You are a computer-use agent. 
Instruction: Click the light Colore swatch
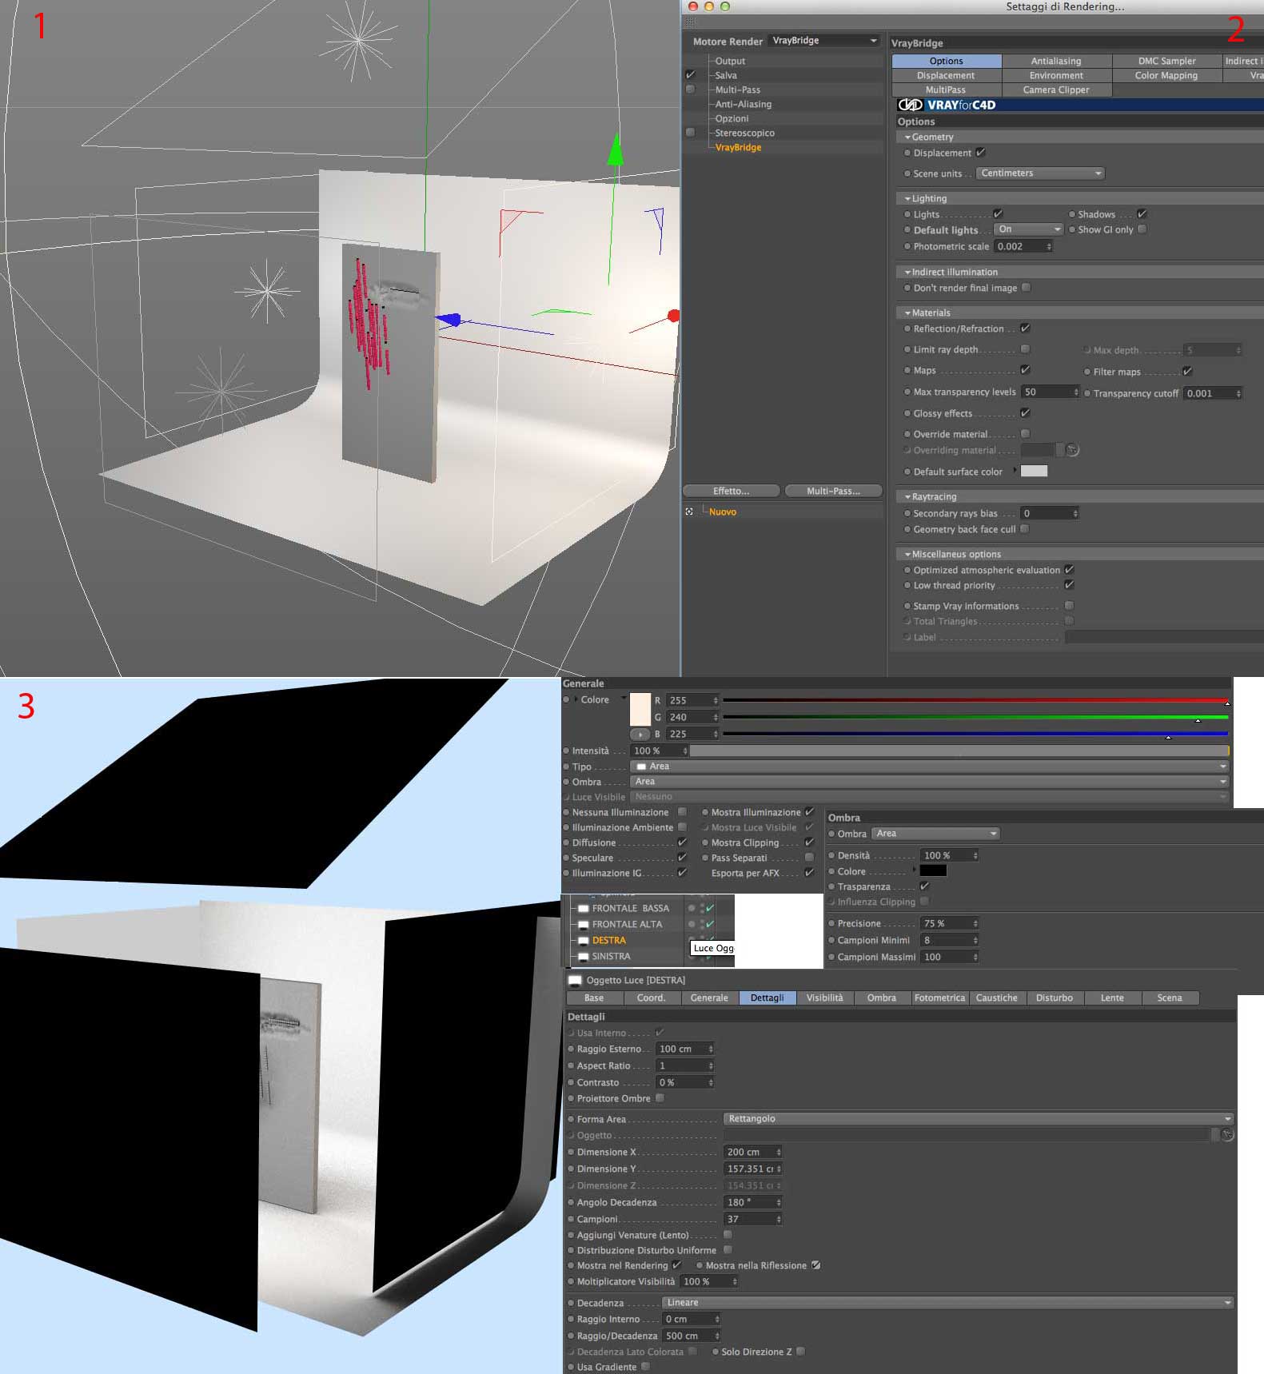point(640,710)
